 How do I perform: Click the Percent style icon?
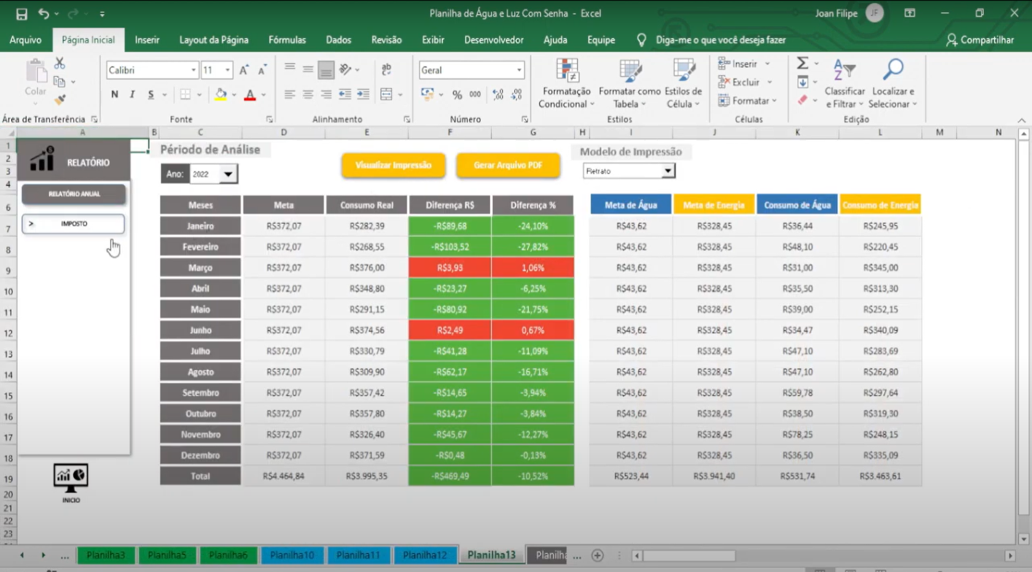(x=457, y=95)
